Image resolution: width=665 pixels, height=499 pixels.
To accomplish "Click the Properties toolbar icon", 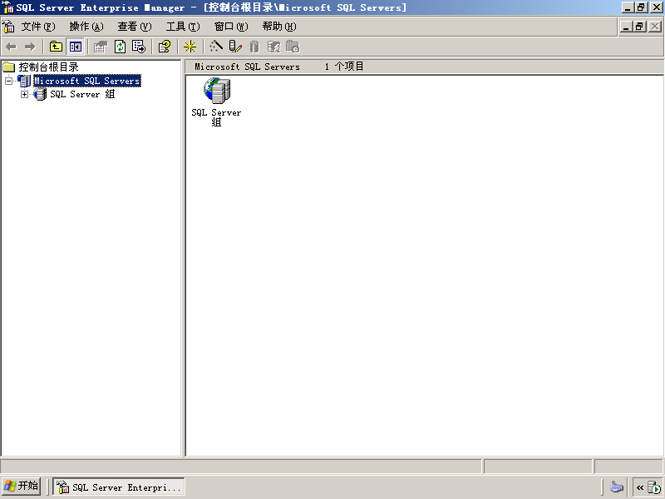I will pos(101,47).
